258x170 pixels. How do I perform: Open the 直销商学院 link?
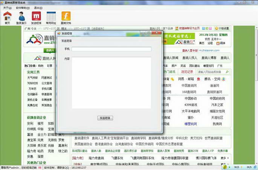tap(139, 138)
